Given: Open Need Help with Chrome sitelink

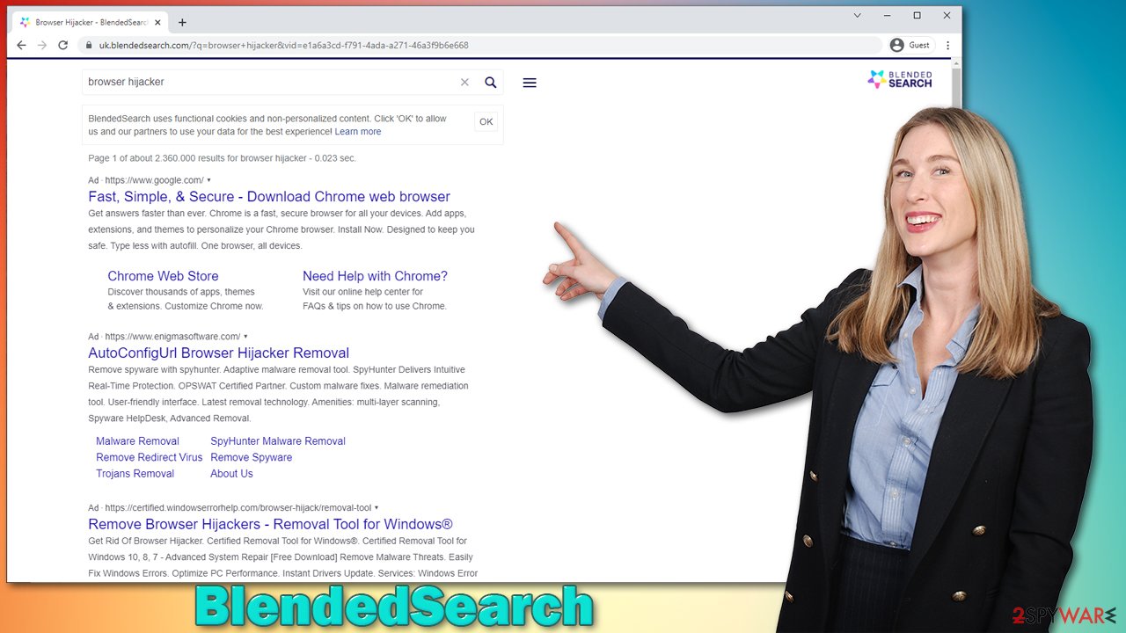Looking at the screenshot, I should pyautogui.click(x=376, y=276).
